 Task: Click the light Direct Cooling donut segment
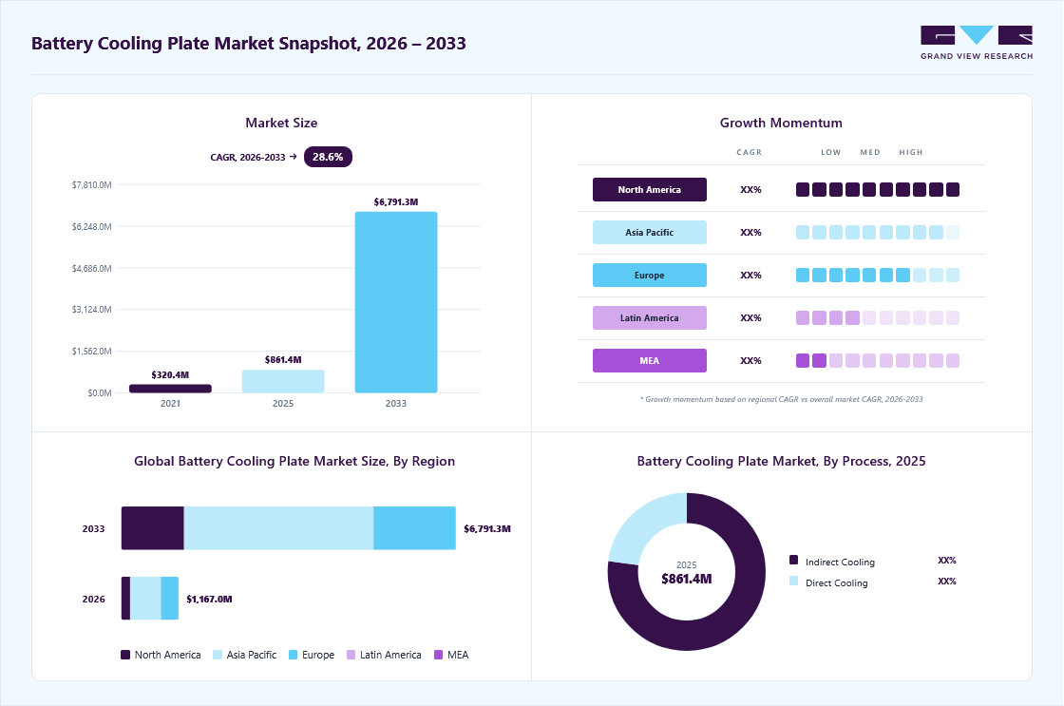click(640, 527)
